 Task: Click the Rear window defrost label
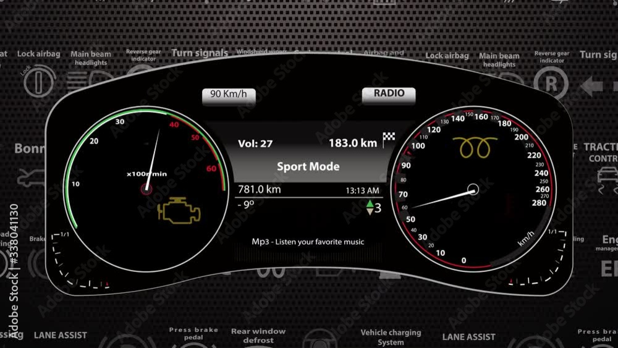coord(258,336)
